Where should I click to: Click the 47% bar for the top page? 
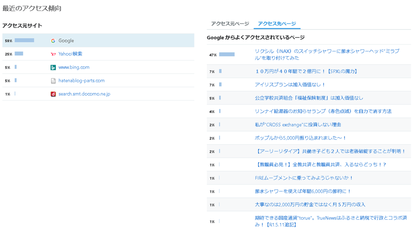click(227, 54)
